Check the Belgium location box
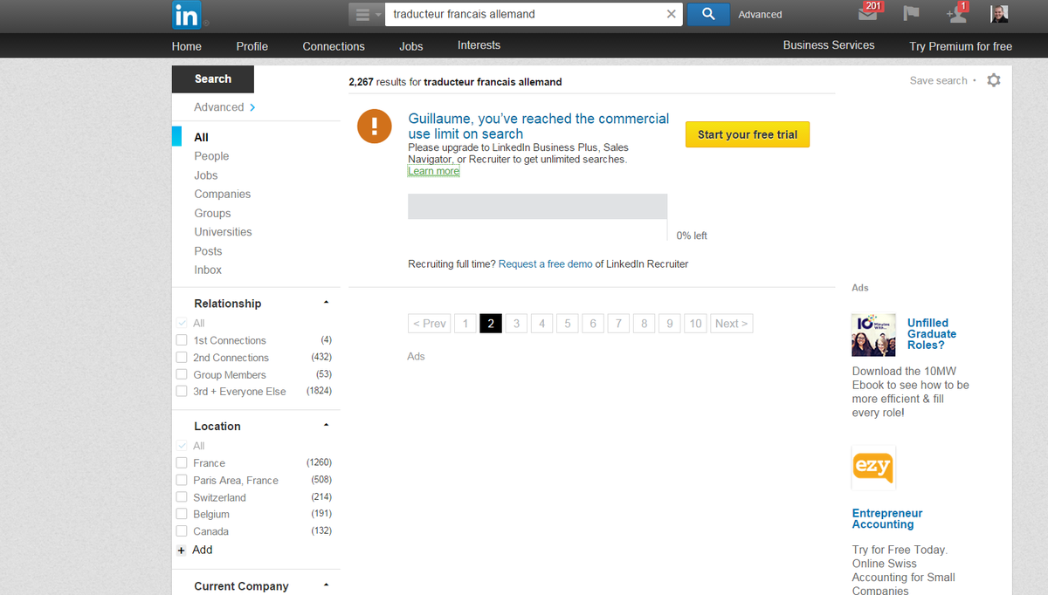Image resolution: width=1048 pixels, height=595 pixels. pos(182,515)
